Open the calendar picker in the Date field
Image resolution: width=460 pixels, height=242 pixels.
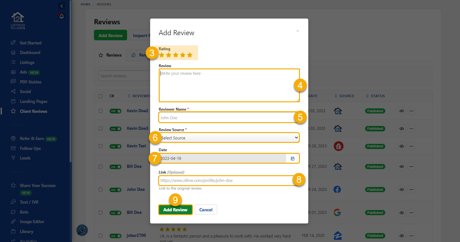292,158
